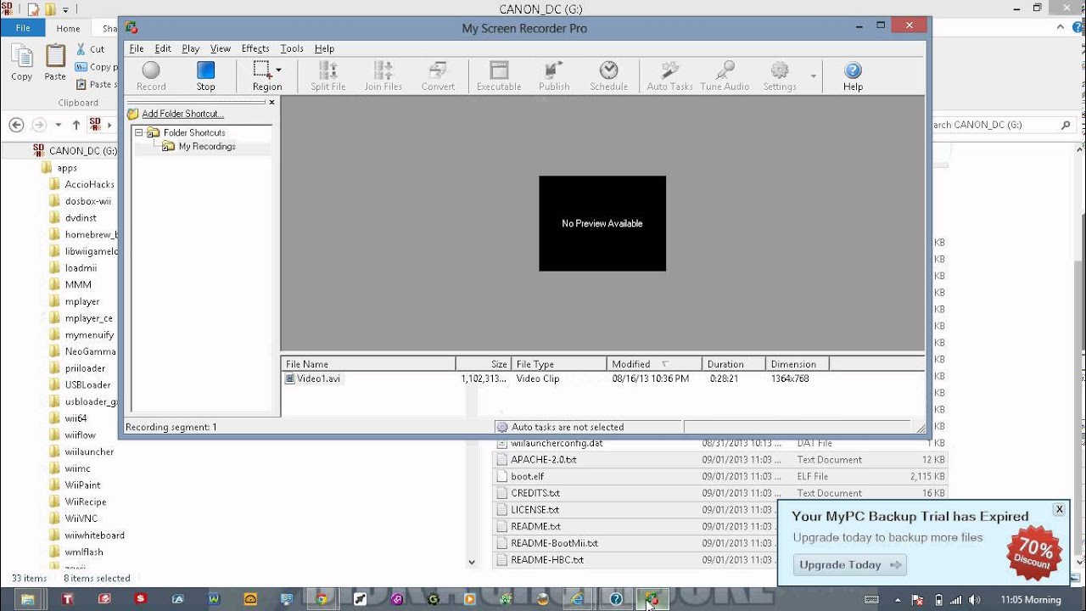Click the Record button in recorder toolbar
Viewport: 1086px width, 611px height.
pos(151,76)
